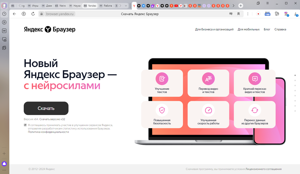This screenshot has width=300, height=174.
Task: Show more tabs using the tab strip right arrow
Action: tap(233, 5)
